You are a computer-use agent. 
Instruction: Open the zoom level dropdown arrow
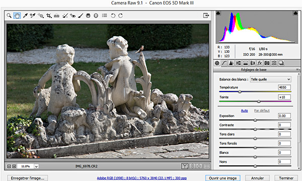[36, 166]
